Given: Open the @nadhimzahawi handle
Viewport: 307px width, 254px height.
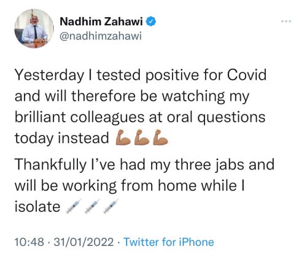Looking at the screenshot, I should click(101, 36).
